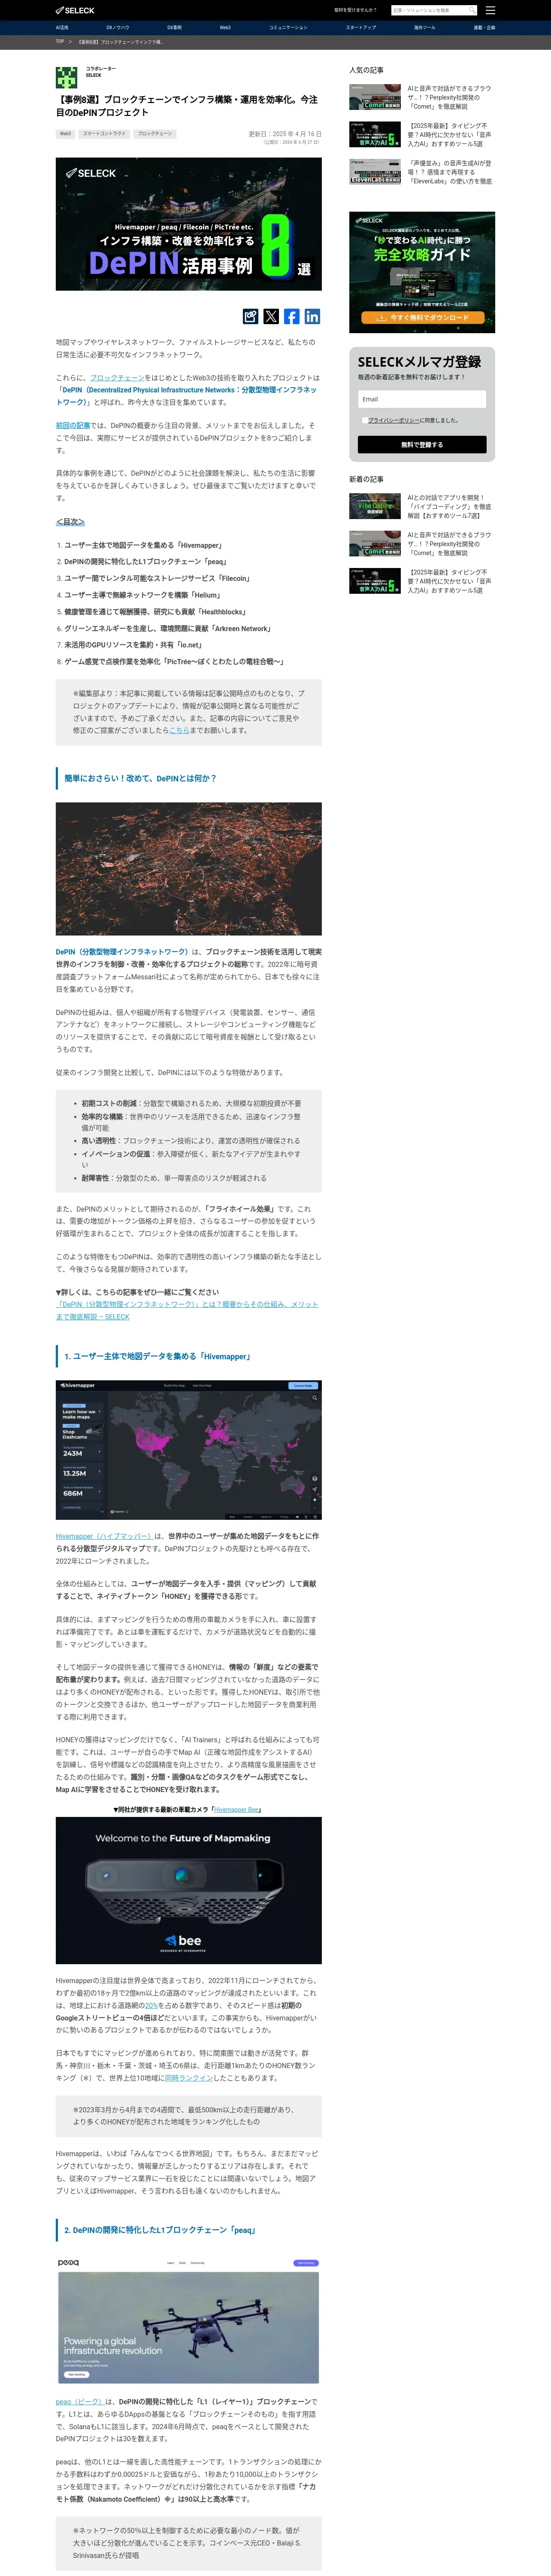Click the Hivemapper world map screenshot
The width and height of the screenshot is (551, 2576).
pos(189,1449)
